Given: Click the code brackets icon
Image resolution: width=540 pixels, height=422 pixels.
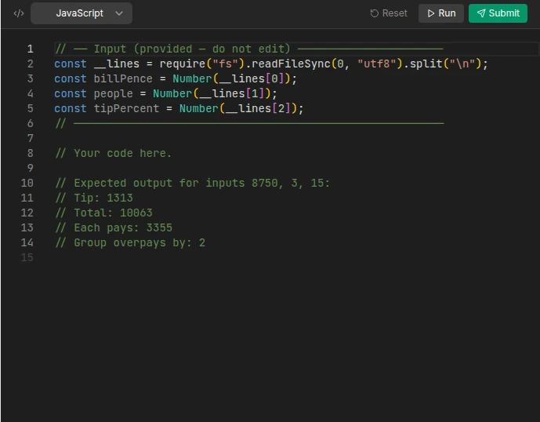Looking at the screenshot, I should [19, 13].
